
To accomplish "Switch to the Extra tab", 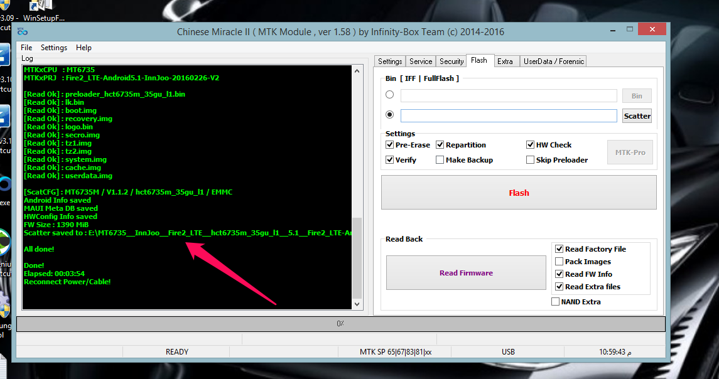I will (505, 61).
